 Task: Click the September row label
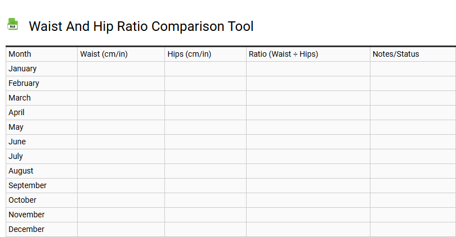[x=28, y=185]
